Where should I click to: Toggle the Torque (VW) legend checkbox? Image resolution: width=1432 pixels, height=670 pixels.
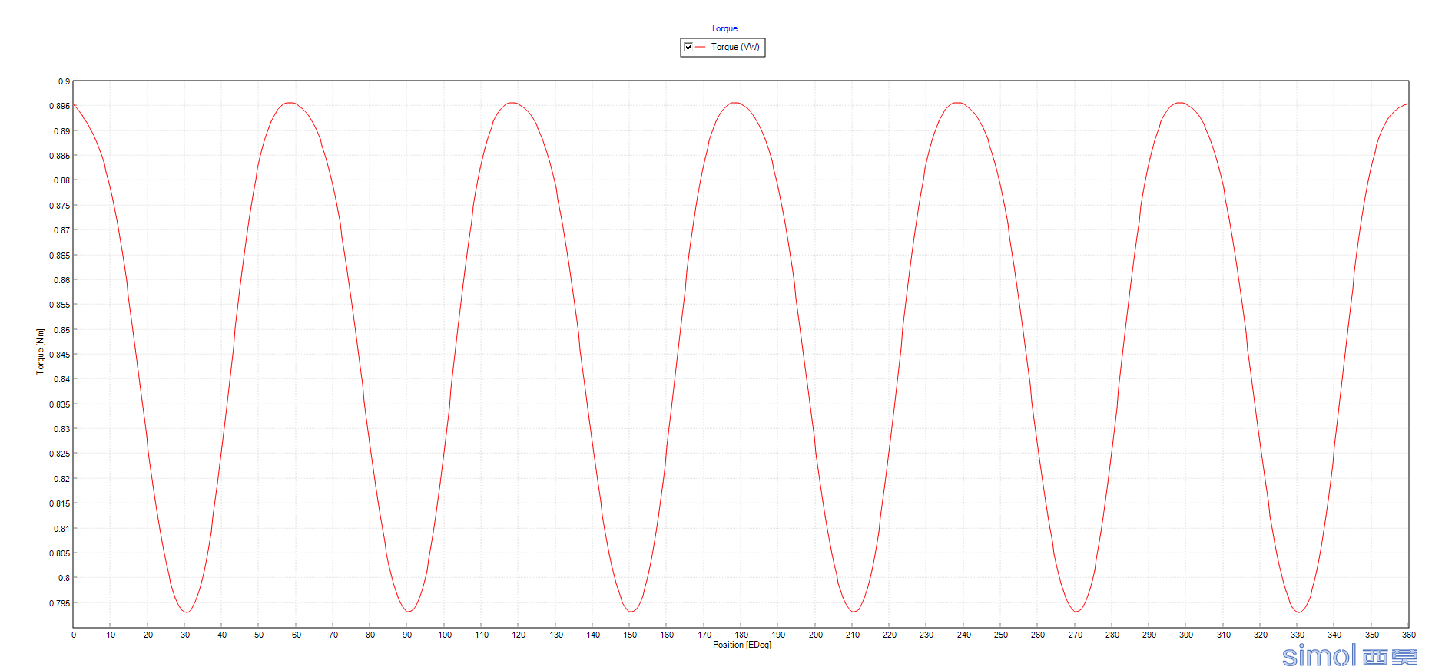[688, 47]
